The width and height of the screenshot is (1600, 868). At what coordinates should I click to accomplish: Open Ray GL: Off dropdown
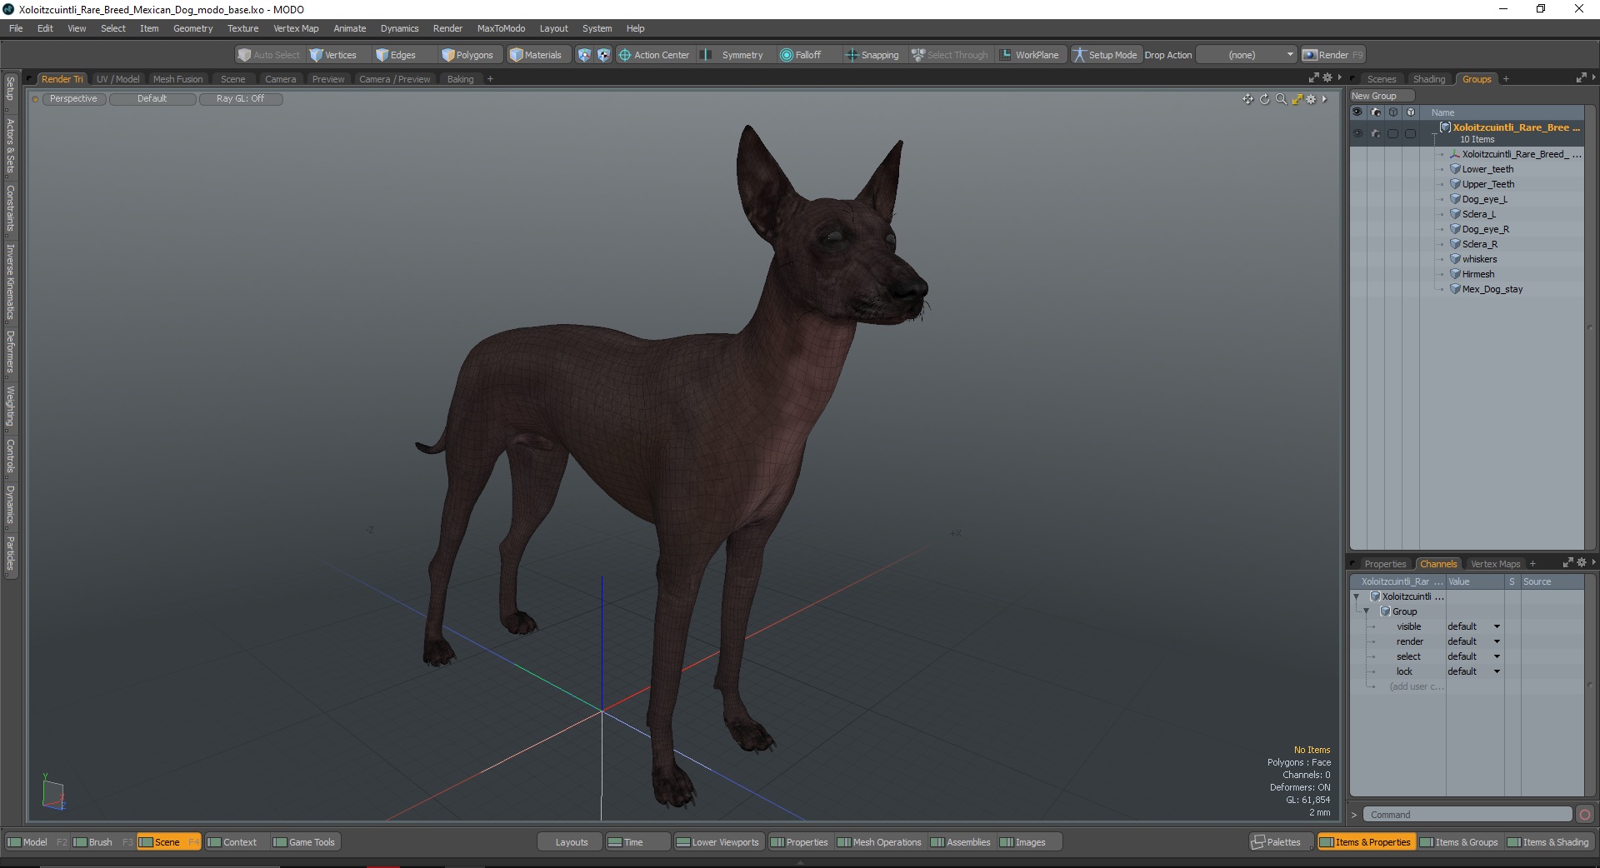click(x=240, y=98)
